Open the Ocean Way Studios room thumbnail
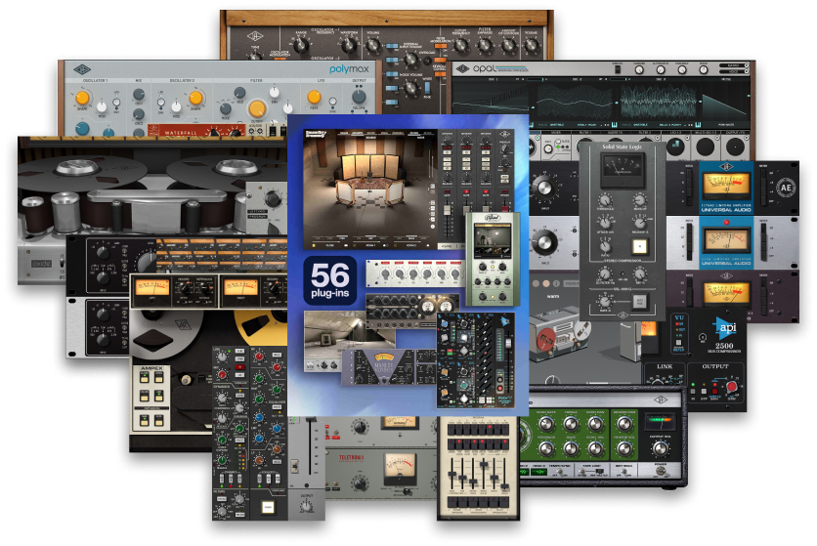Image resolution: width=817 pixels, height=546 pixels. tap(370, 190)
